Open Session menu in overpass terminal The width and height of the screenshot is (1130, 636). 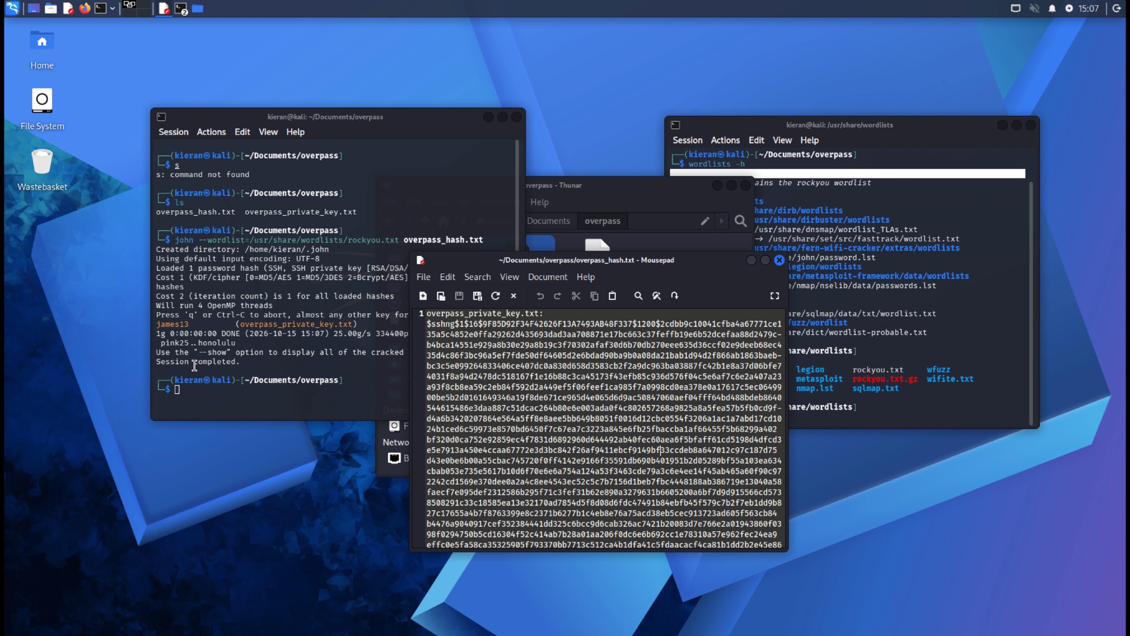coord(173,132)
